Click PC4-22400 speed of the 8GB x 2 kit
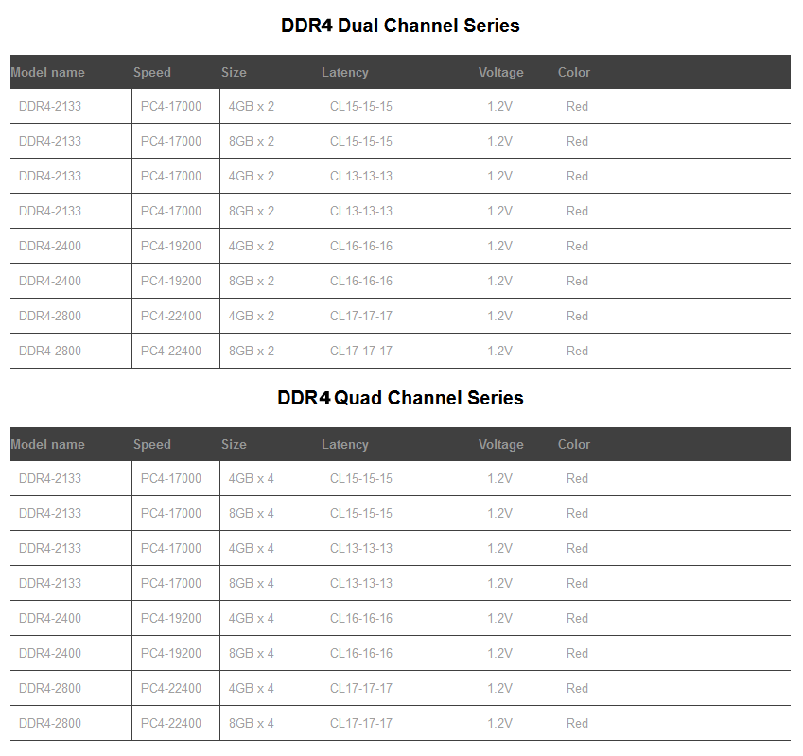This screenshot has width=803, height=756. 171,351
